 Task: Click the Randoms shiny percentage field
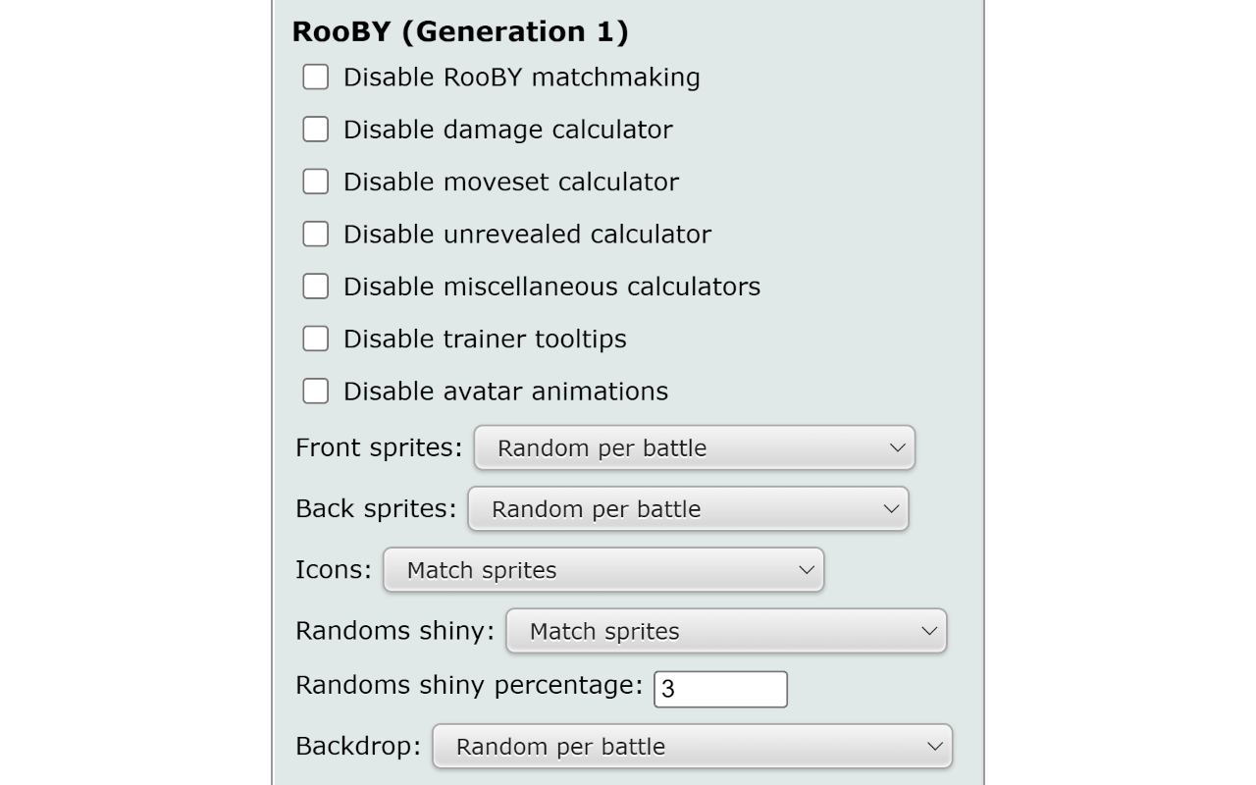pos(720,689)
